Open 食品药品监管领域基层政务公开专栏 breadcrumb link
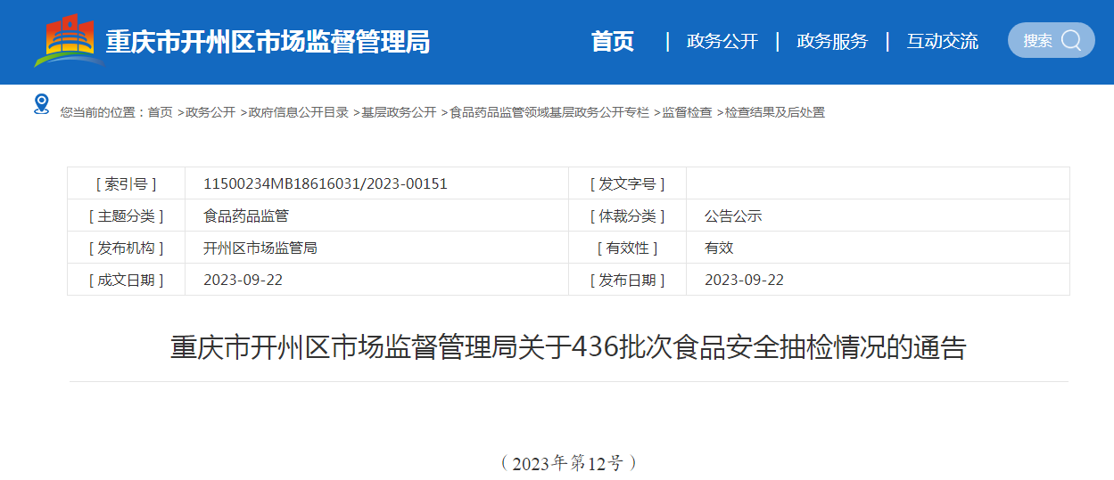1114x480 pixels. pos(549,112)
